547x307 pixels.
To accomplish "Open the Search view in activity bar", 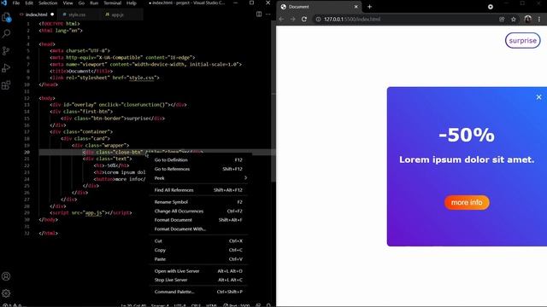I will click(x=6, y=34).
